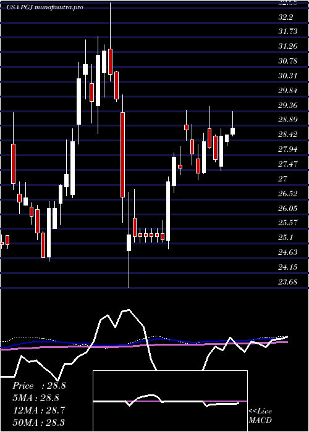309x432 pixels.
Task: Click the 30.78 price axis label
Action: point(288,61)
